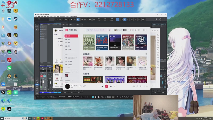The height and width of the screenshot is (120, 213).
Task: Open the Studio One menu in menu bar
Action: [x=63, y=17]
